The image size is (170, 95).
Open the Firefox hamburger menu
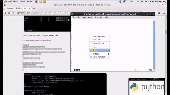click(164, 13)
